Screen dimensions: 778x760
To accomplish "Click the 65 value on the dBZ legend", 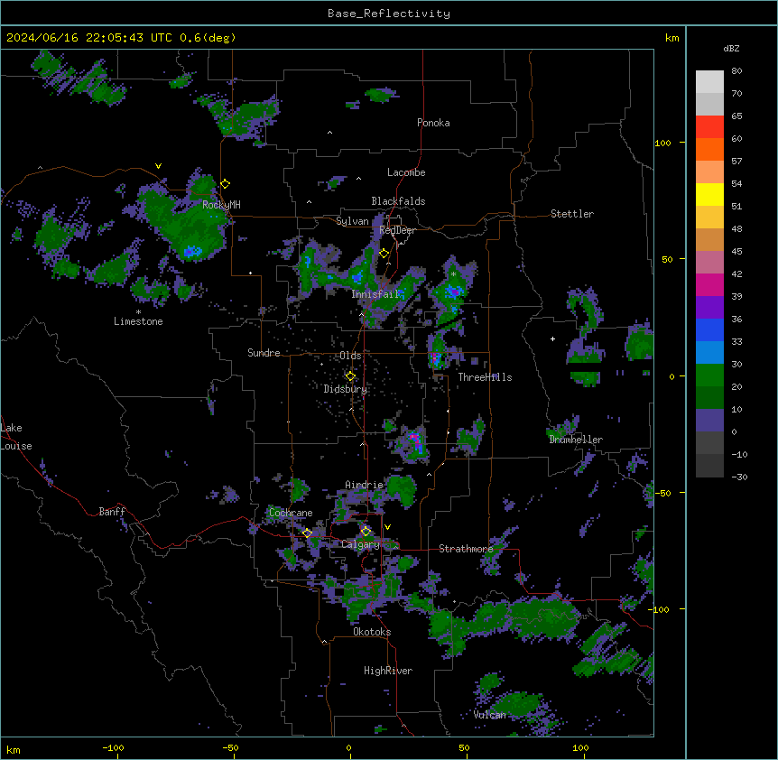I will (736, 116).
